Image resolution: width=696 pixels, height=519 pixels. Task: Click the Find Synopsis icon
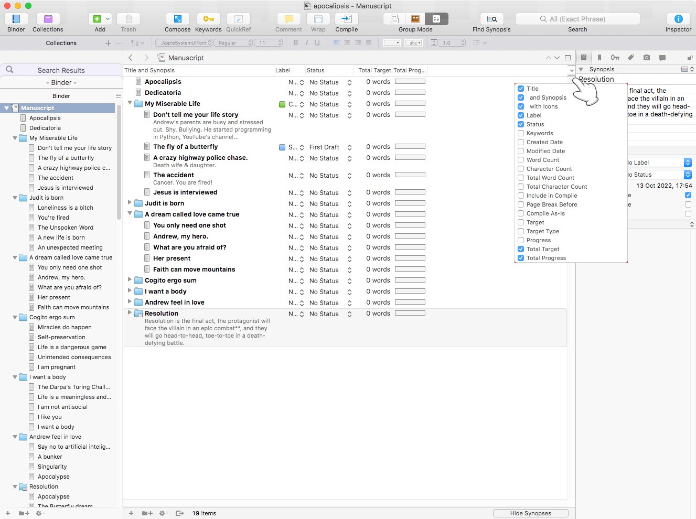(x=491, y=19)
